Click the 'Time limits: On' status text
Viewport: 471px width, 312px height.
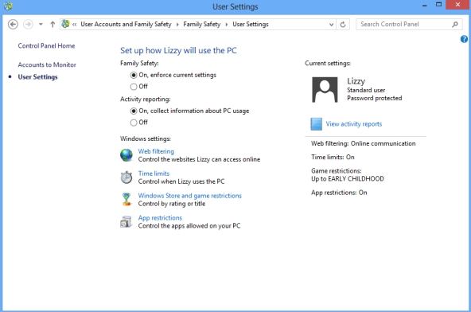click(333, 157)
